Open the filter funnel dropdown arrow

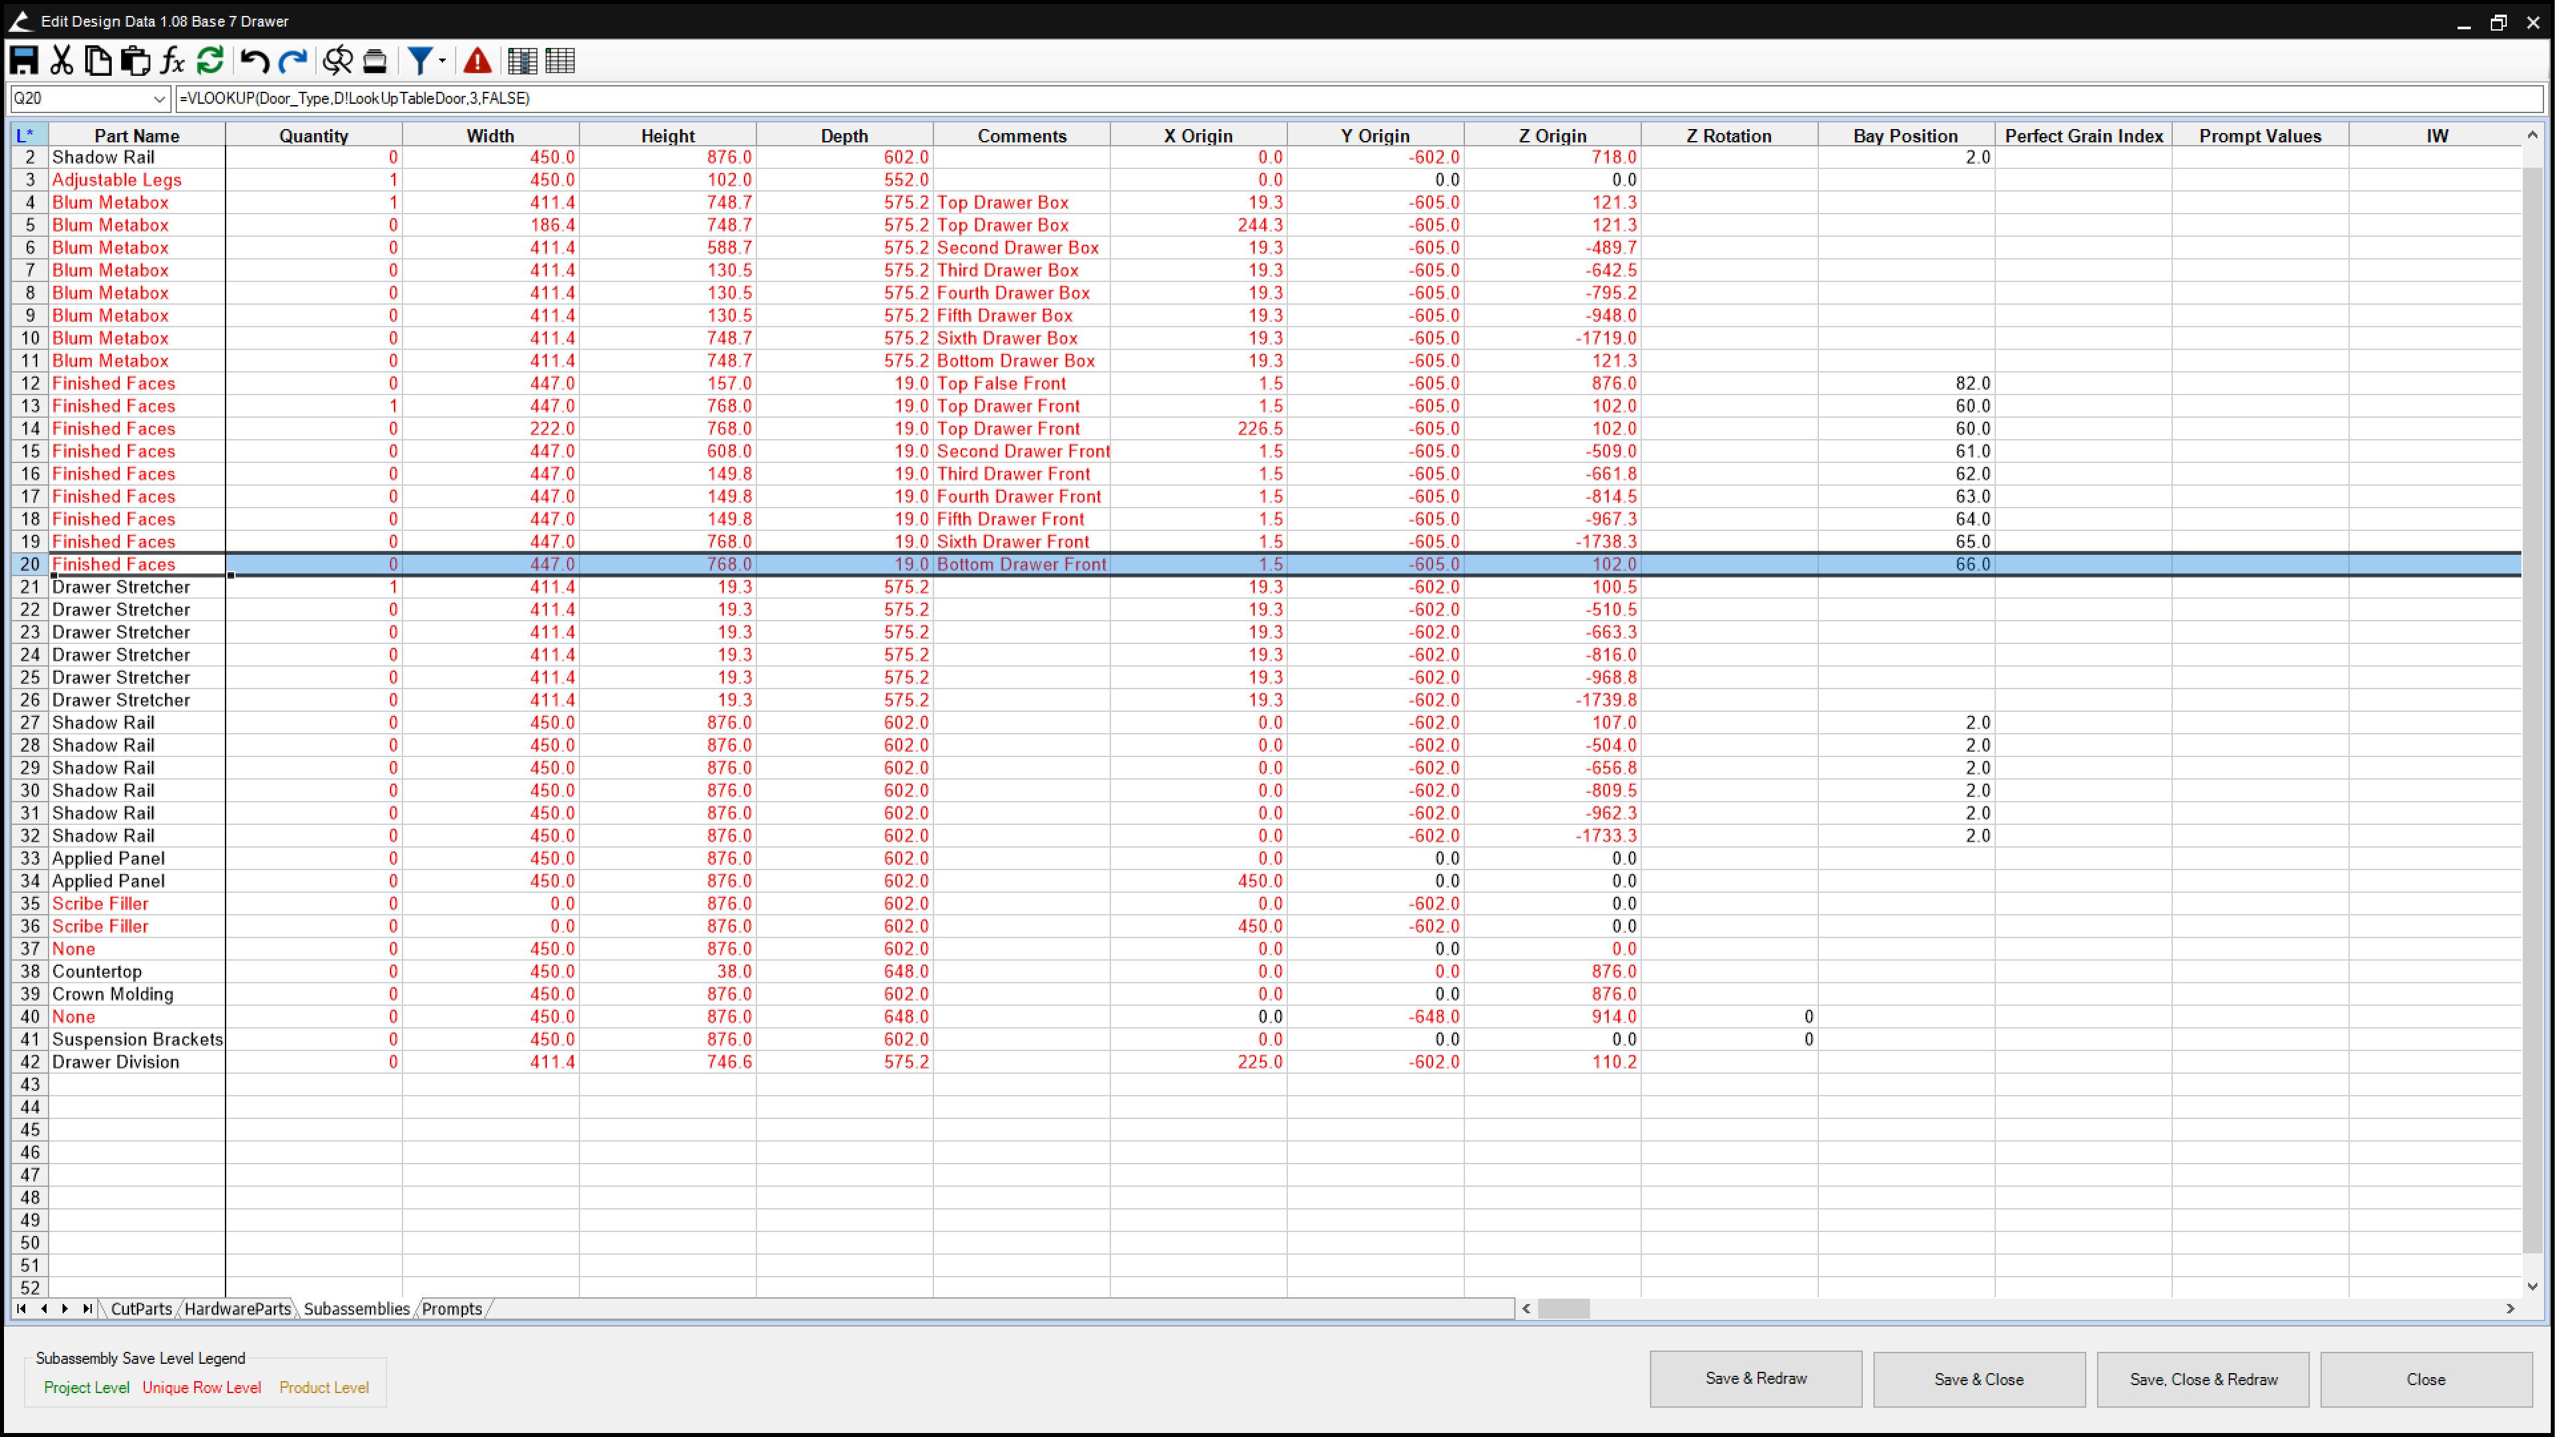coord(442,61)
